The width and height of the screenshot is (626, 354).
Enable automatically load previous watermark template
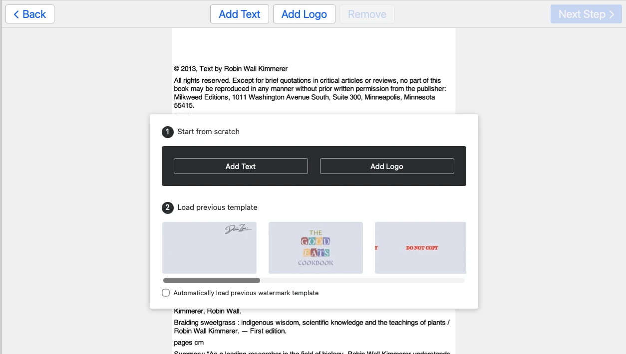[x=165, y=293]
